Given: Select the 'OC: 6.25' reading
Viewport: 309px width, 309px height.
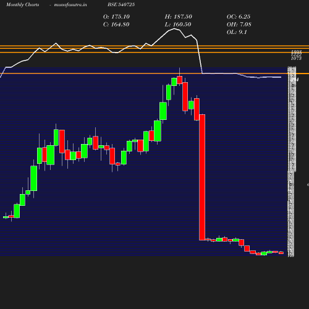Looking at the screenshot, I should click(x=239, y=17).
